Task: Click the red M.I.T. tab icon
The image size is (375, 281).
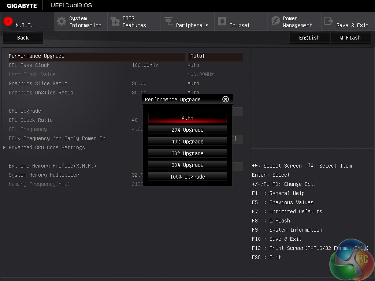Action: 8,21
